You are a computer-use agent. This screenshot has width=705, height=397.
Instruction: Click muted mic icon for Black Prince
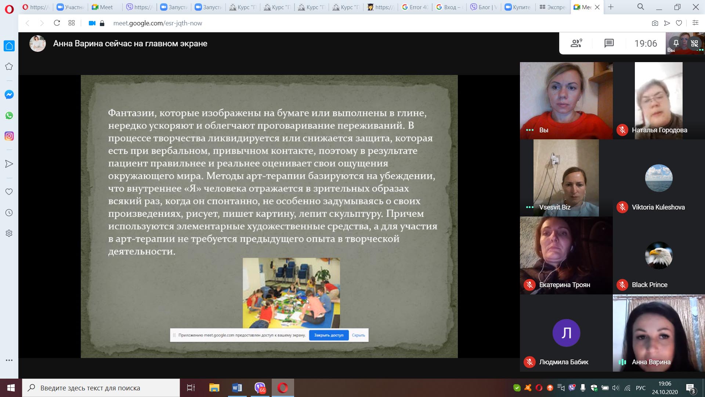622,285
